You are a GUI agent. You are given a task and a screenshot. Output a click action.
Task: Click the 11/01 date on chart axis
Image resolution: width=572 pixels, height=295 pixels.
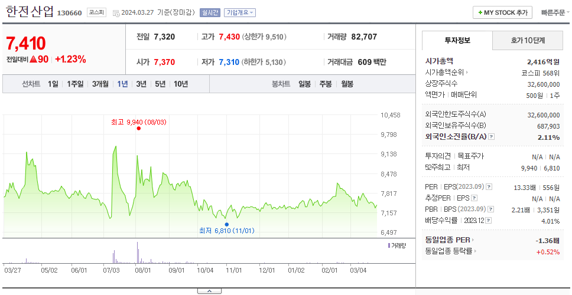coord(233,270)
